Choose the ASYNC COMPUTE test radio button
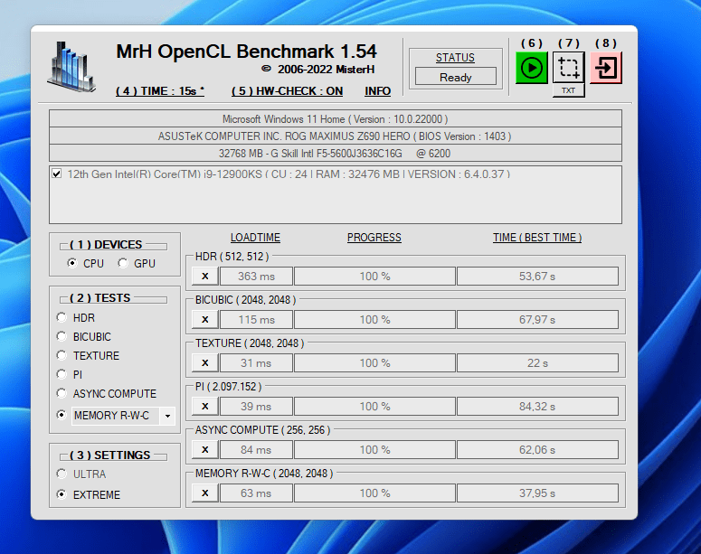Screen dimensions: 701x554 [62, 393]
